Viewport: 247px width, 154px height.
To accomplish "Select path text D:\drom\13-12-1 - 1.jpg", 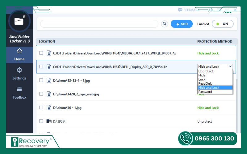I will pos(72,81).
